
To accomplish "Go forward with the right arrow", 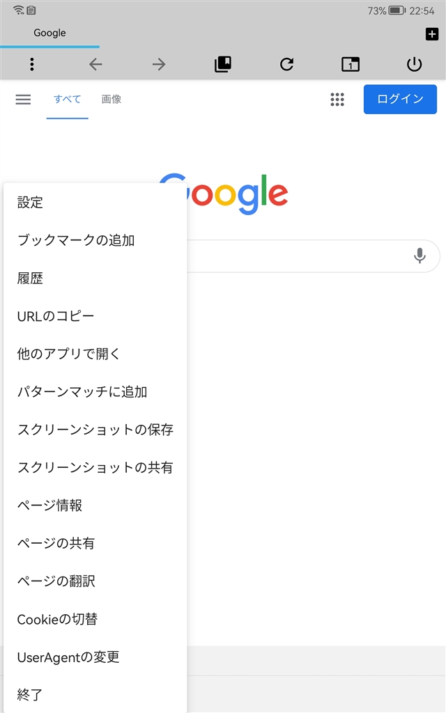I will (x=159, y=65).
